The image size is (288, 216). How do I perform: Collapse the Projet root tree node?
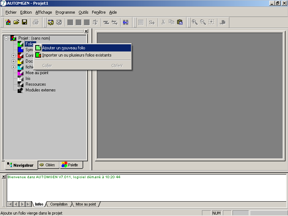coord(6,38)
